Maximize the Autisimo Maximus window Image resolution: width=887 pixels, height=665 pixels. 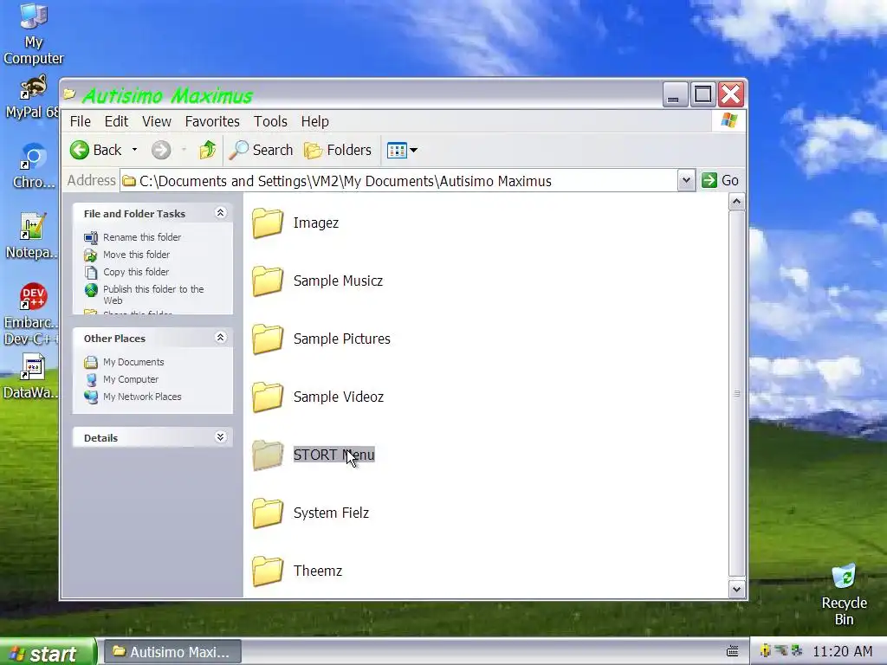pos(703,94)
